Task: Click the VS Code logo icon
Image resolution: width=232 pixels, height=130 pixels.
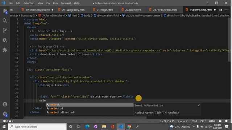Action: 4,3
